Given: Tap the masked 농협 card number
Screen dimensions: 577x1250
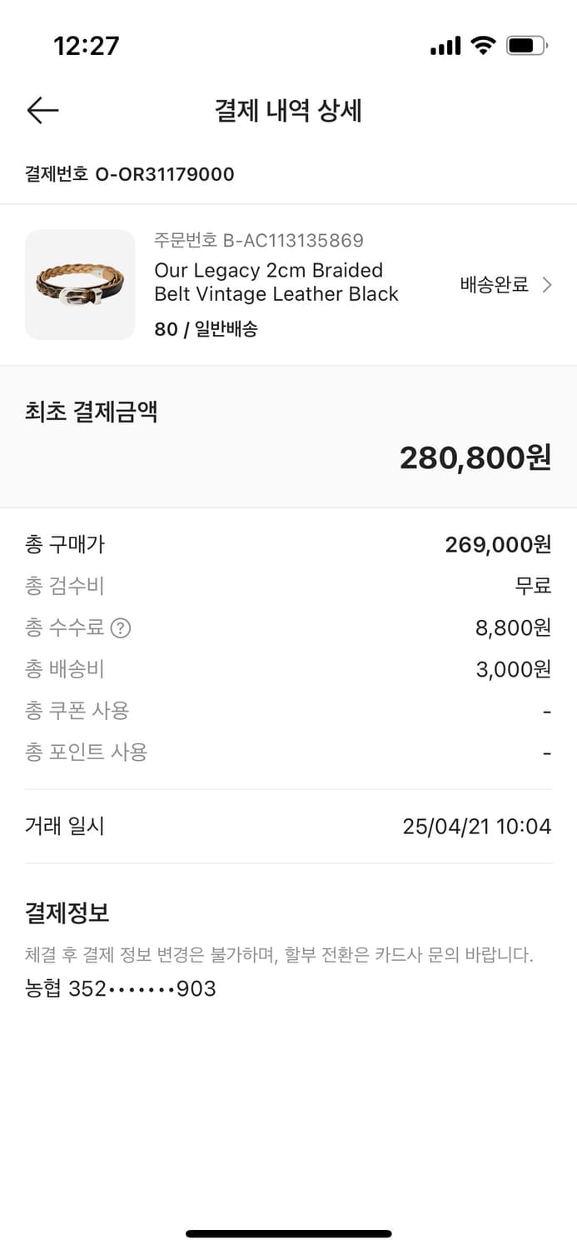Looking at the screenshot, I should click(x=120, y=988).
